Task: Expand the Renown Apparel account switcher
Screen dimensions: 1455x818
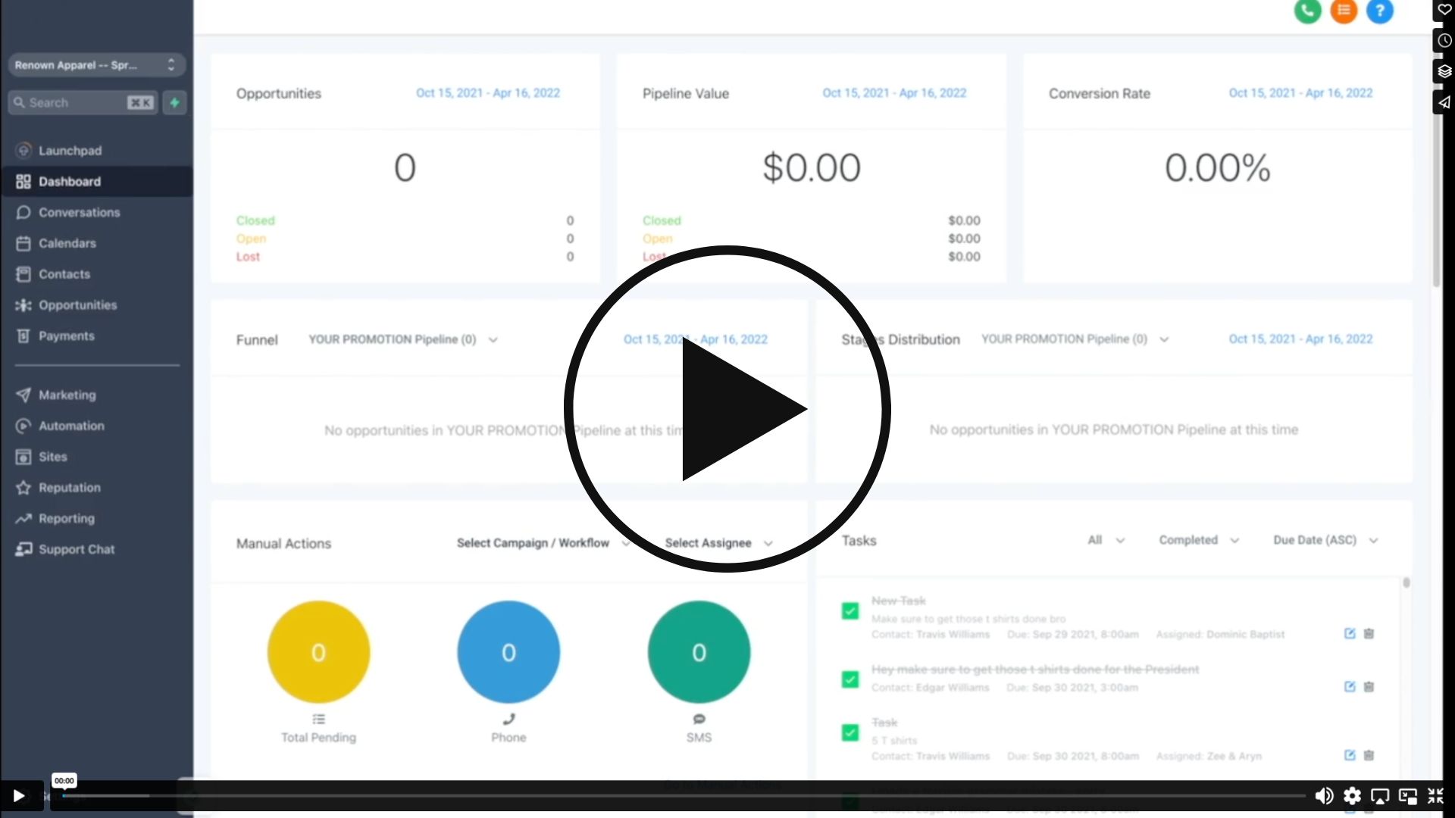Action: [96, 65]
